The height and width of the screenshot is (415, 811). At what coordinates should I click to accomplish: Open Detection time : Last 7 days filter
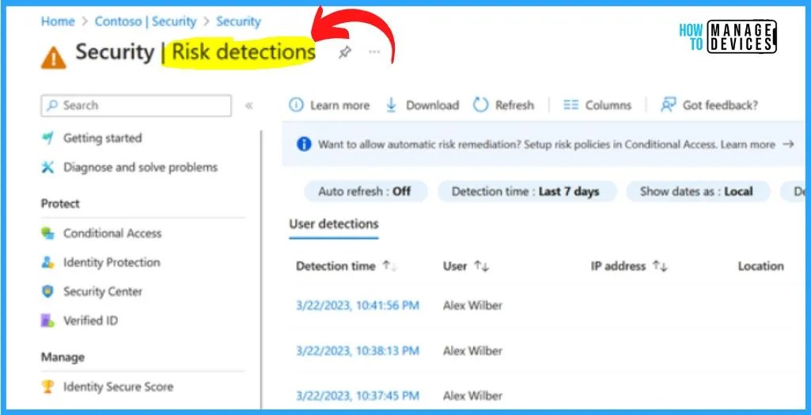[526, 192]
